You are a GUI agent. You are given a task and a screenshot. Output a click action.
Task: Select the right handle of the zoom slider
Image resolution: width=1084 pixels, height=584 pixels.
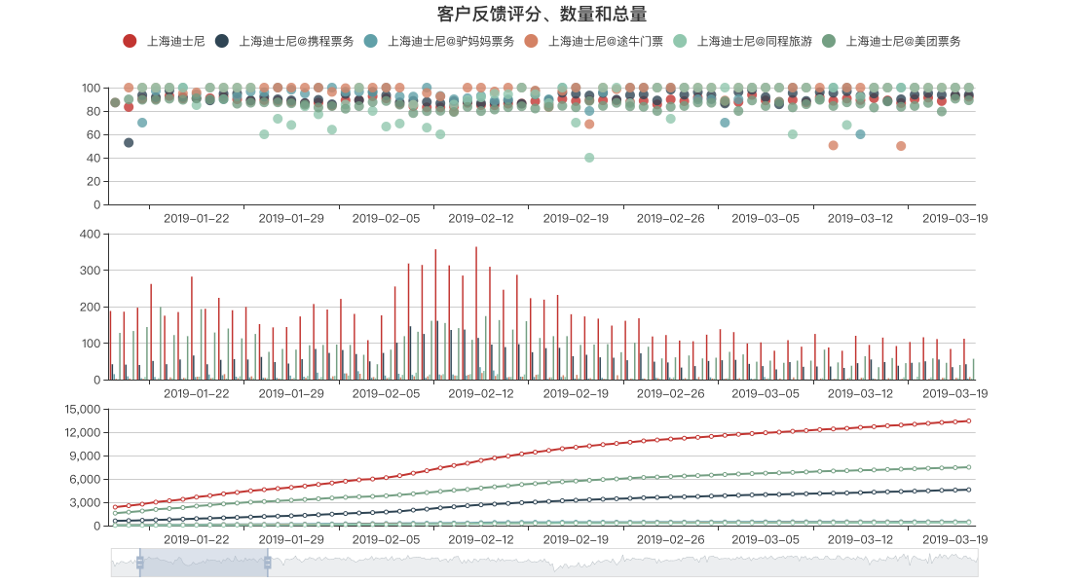tap(268, 564)
